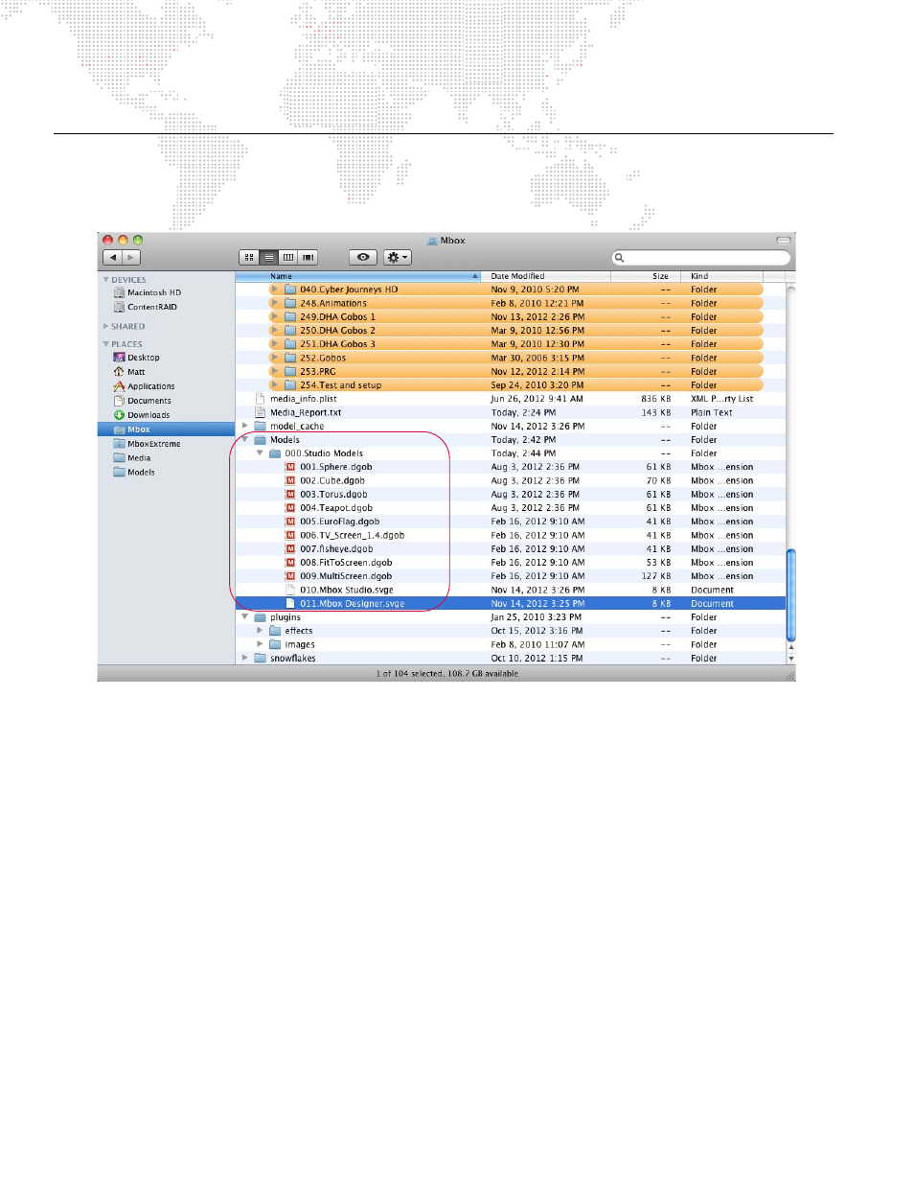
Task: Select the 249.DHA Gobos 1 folder name
Action: pyautogui.click(x=337, y=317)
